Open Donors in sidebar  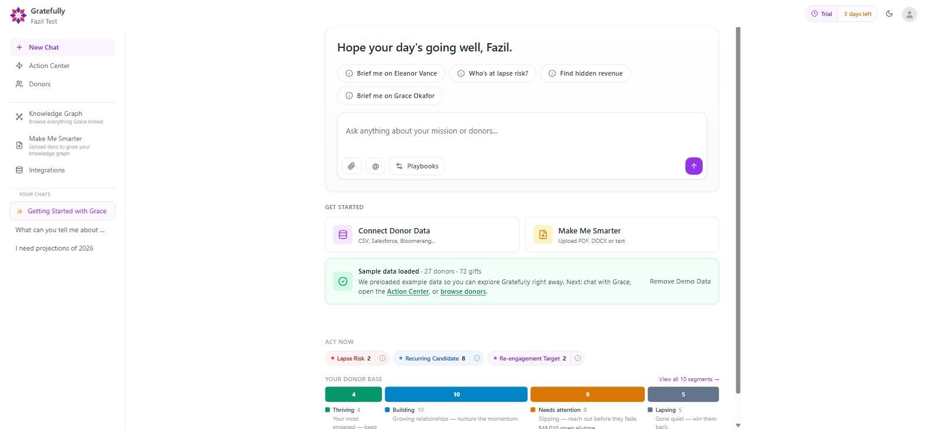[x=63, y=84]
